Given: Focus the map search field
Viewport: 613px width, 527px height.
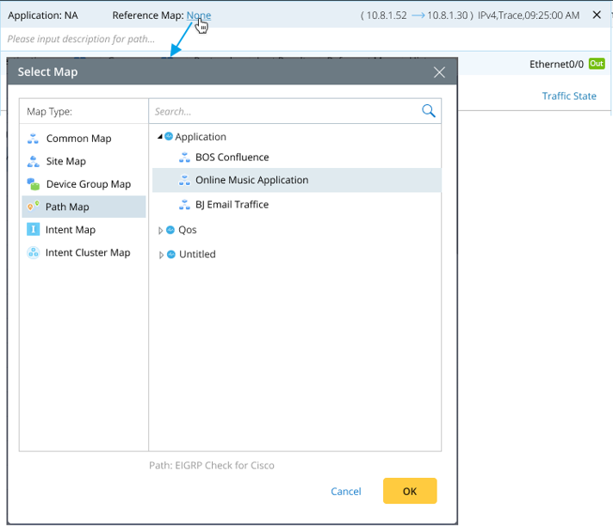Looking at the screenshot, I should coord(284,111).
